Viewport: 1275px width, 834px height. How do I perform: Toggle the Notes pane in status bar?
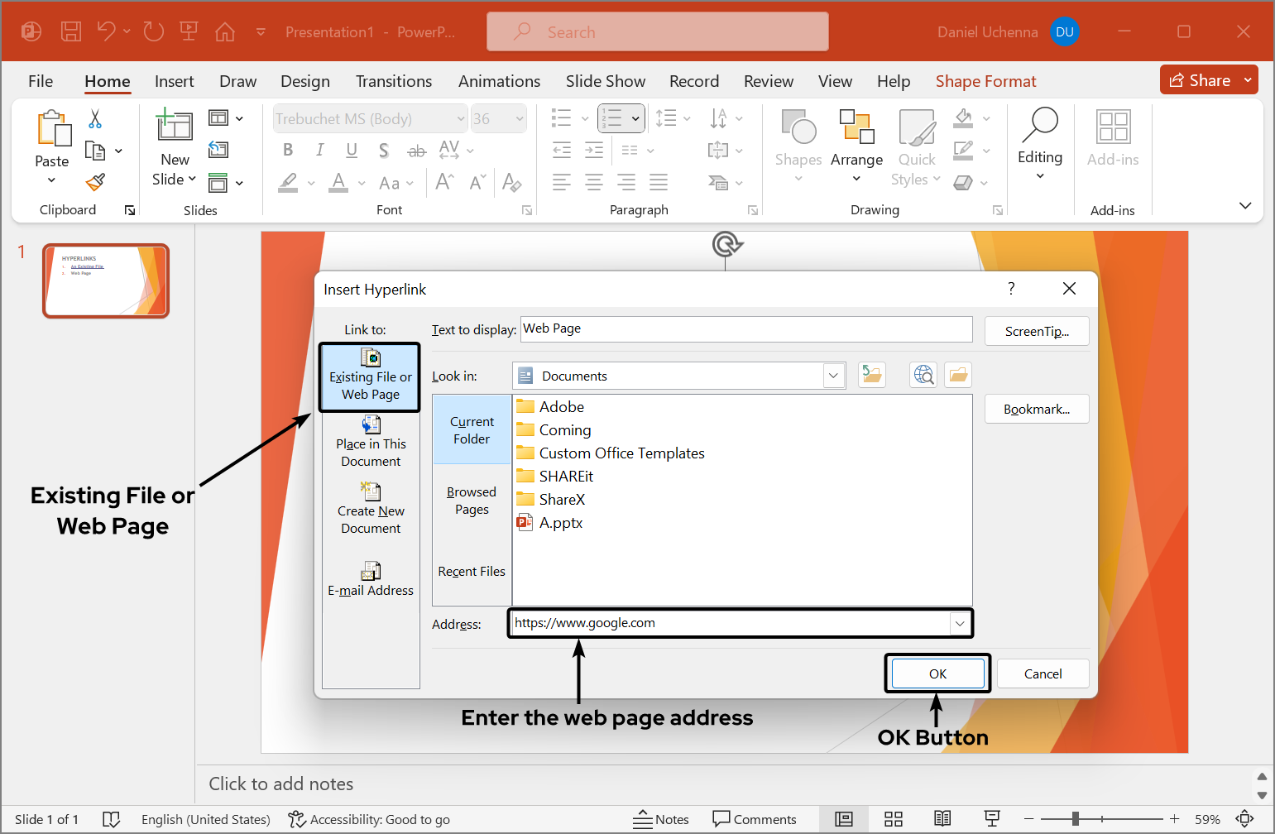tap(661, 819)
